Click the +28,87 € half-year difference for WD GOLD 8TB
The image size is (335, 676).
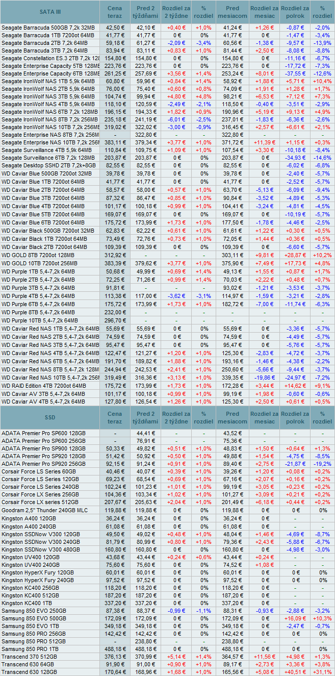pyautogui.click(x=294, y=255)
